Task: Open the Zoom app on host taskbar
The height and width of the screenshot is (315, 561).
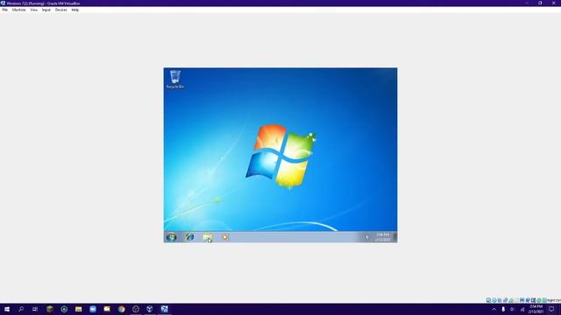Action: [x=93, y=309]
